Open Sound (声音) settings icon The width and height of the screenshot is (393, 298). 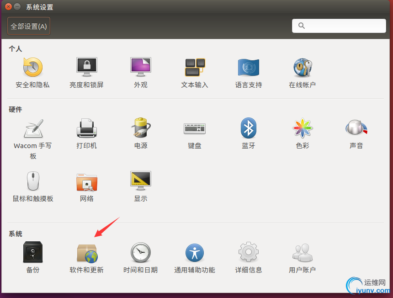pyautogui.click(x=356, y=128)
